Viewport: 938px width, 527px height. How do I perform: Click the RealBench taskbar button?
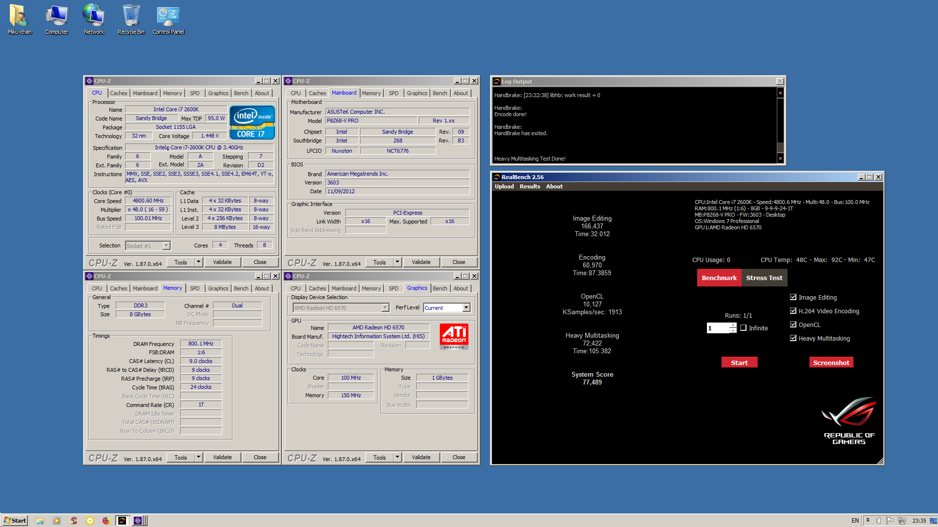122,521
